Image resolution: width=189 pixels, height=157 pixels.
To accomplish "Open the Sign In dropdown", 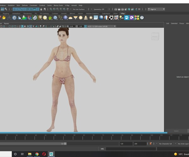I will coord(156,9).
